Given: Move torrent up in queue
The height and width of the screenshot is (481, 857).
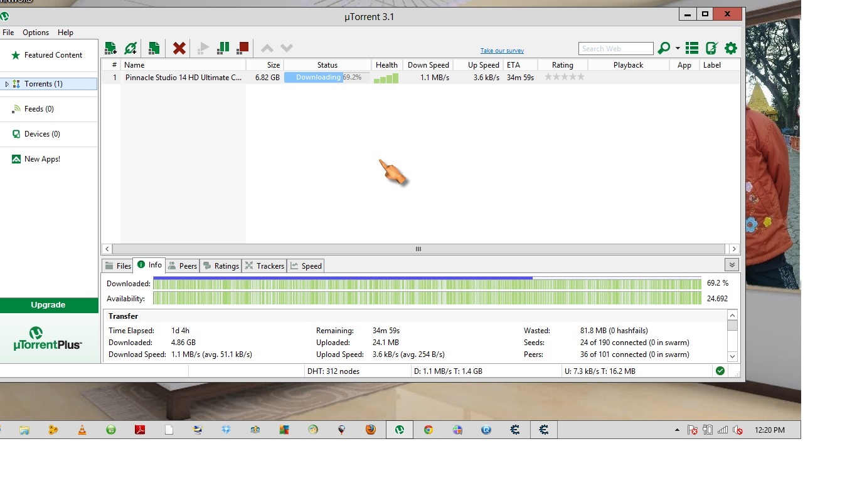Looking at the screenshot, I should [x=267, y=48].
